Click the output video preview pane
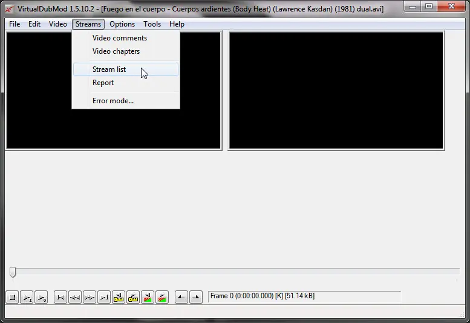 click(336, 91)
